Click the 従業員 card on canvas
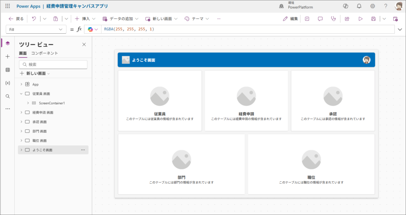Image resolution: width=406 pixels, height=215 pixels. [160, 101]
